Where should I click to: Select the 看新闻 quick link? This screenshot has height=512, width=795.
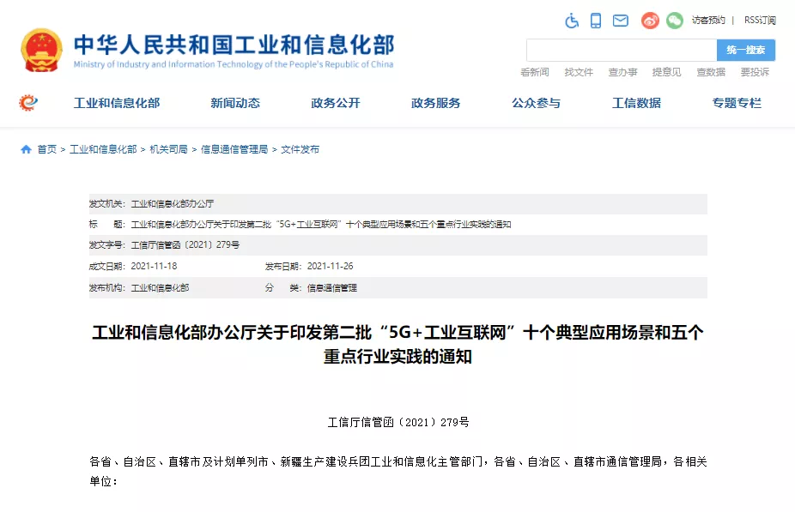535,72
